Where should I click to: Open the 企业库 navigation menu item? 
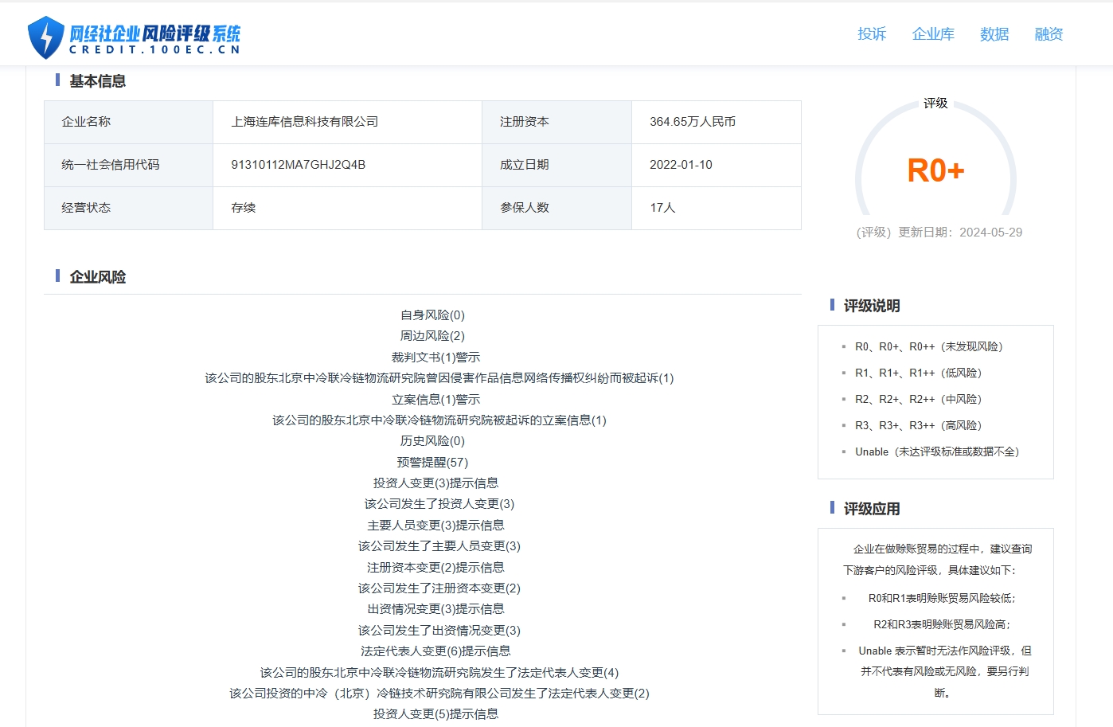(x=932, y=34)
